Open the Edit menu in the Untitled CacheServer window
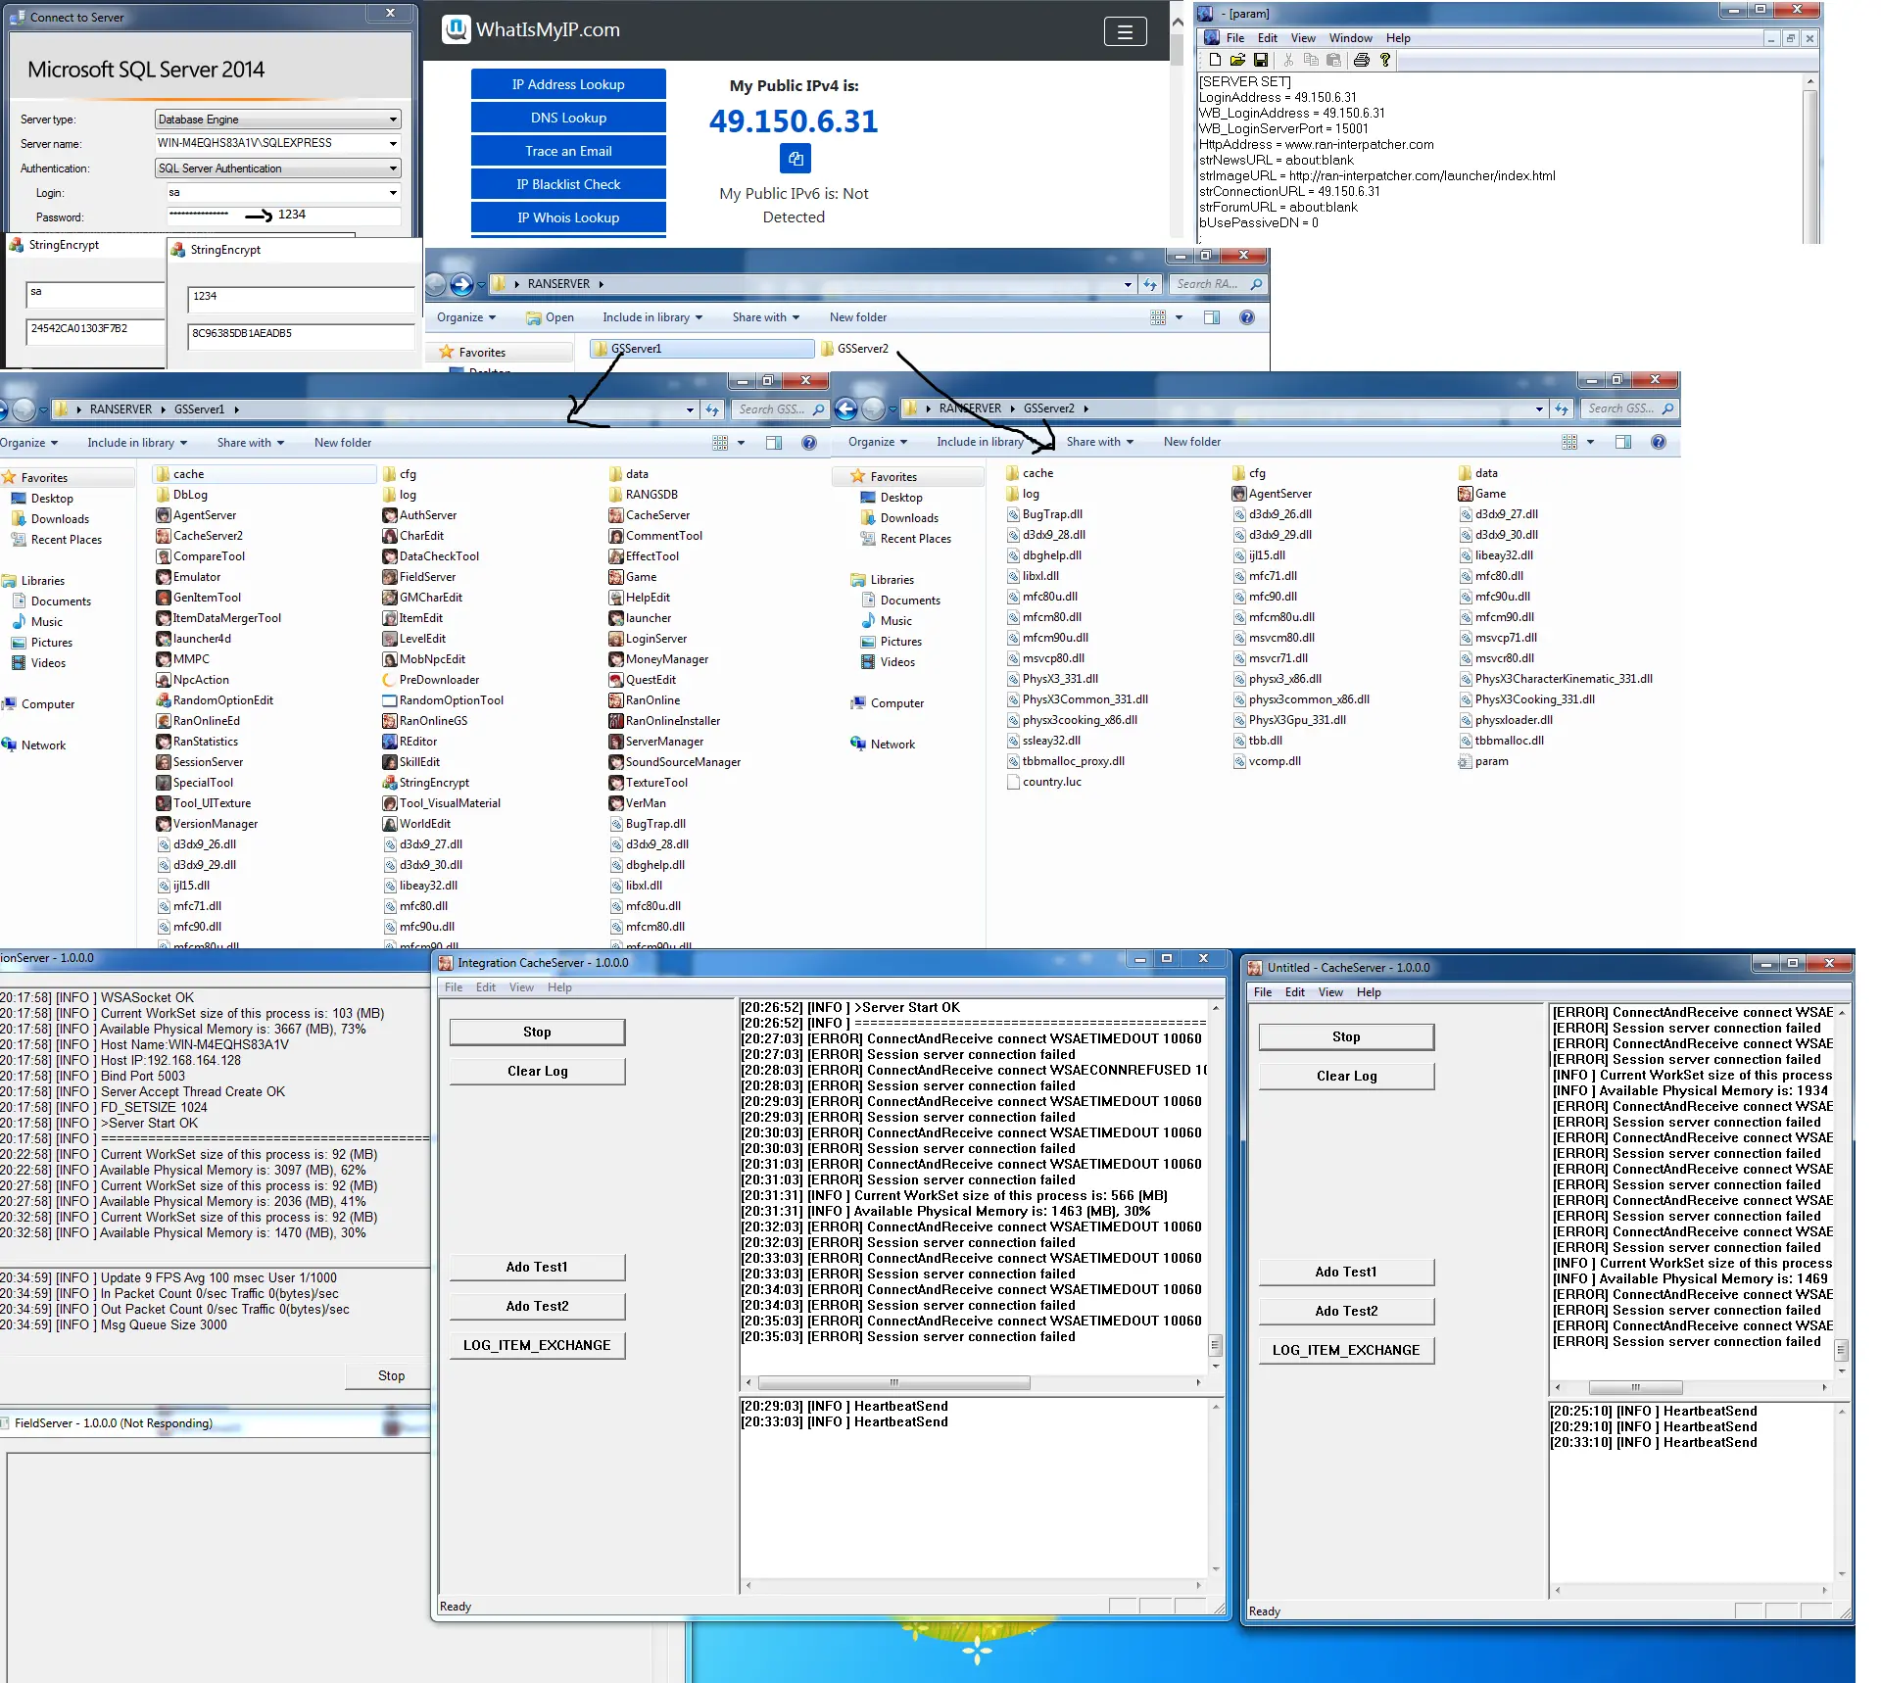This screenshot has height=1683, width=1881. 1294,992
